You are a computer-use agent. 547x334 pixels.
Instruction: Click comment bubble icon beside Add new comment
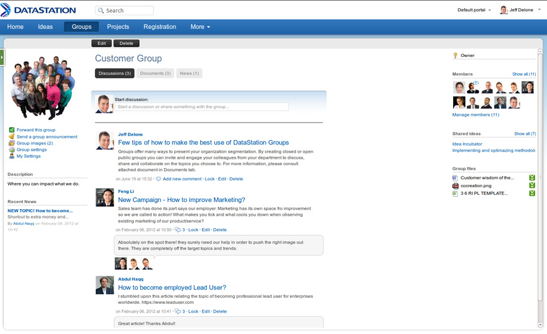click(158, 179)
